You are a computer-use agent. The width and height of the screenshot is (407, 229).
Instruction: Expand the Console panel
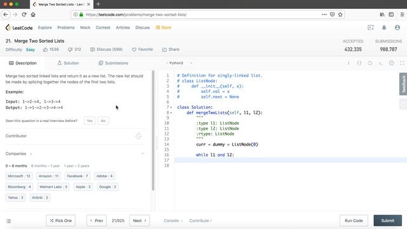coord(173,221)
